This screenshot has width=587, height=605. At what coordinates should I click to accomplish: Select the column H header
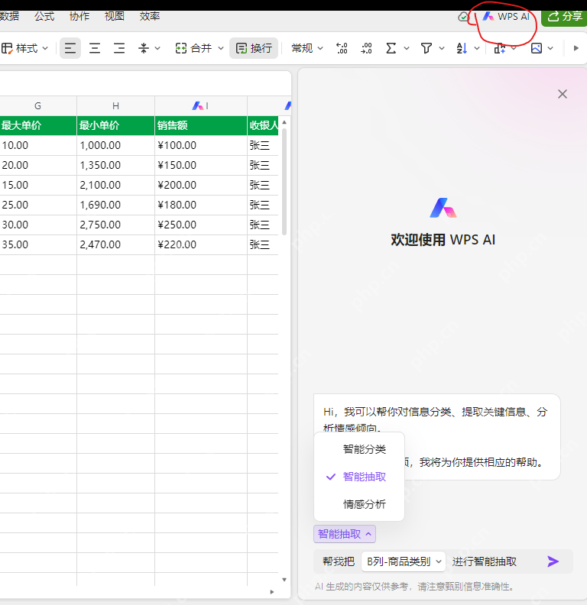point(115,105)
